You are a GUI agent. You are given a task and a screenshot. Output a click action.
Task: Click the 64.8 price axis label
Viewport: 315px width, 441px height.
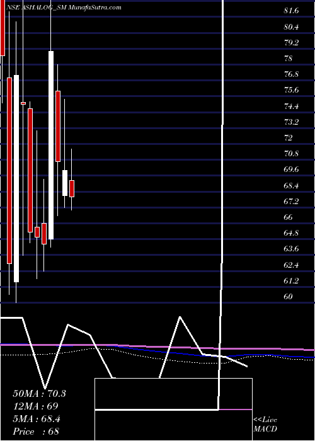pyautogui.click(x=291, y=233)
